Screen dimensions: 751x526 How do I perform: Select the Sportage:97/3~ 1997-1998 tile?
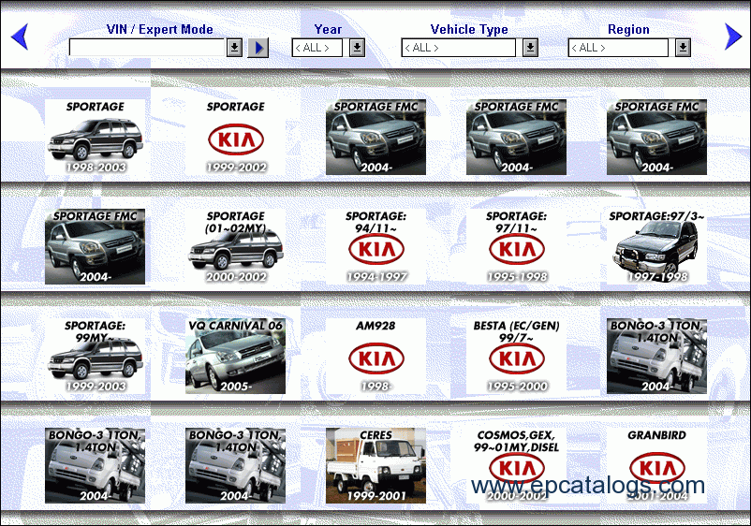(656, 246)
